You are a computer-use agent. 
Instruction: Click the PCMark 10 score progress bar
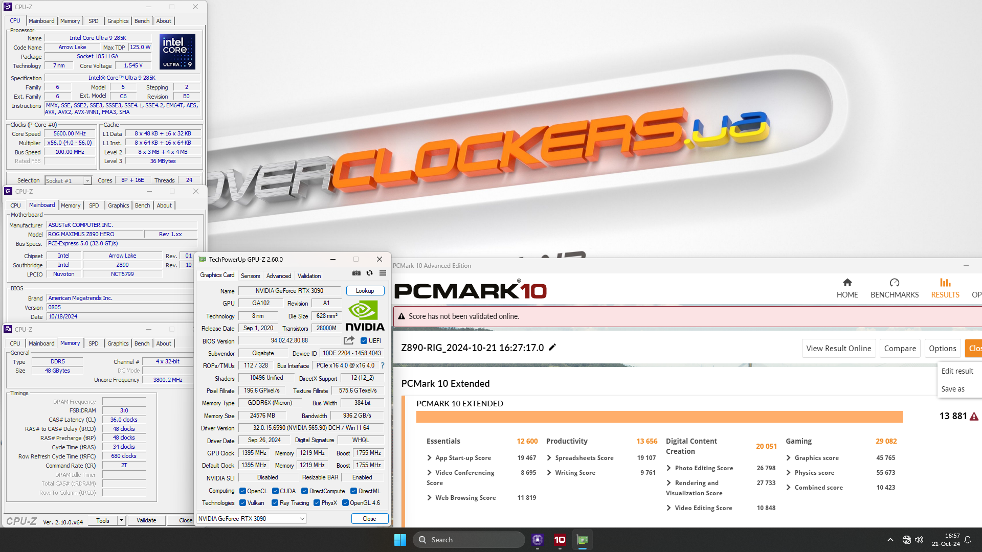click(x=660, y=417)
